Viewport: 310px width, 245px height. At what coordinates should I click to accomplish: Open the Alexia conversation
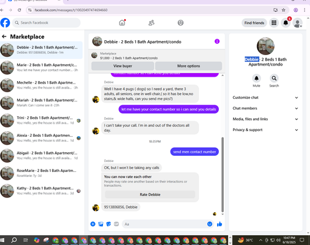[41, 138]
